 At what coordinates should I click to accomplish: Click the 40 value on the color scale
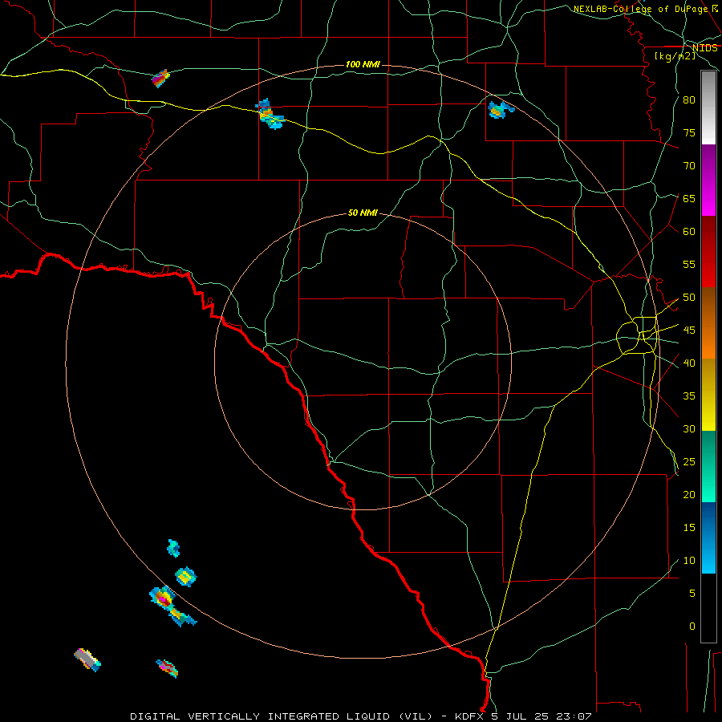pos(689,363)
